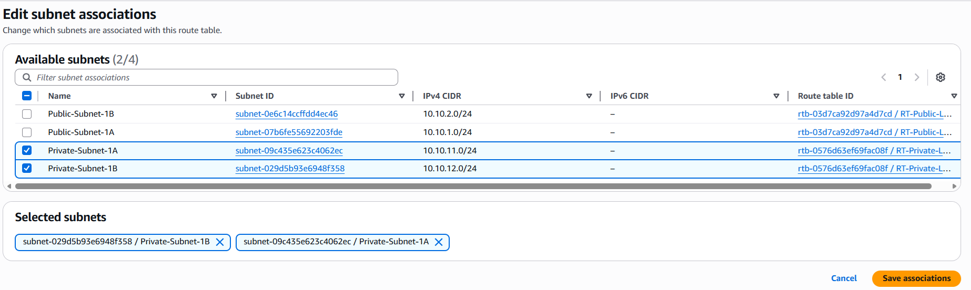Sort by Subnet ID column arrow
This screenshot has height=290, width=971.
pyautogui.click(x=402, y=96)
